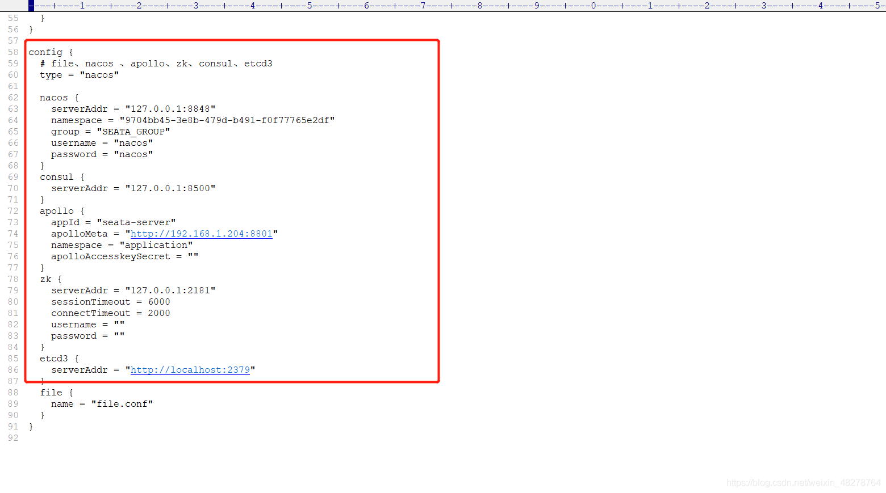
Task: Click the username = "nacos" line
Action: point(102,143)
